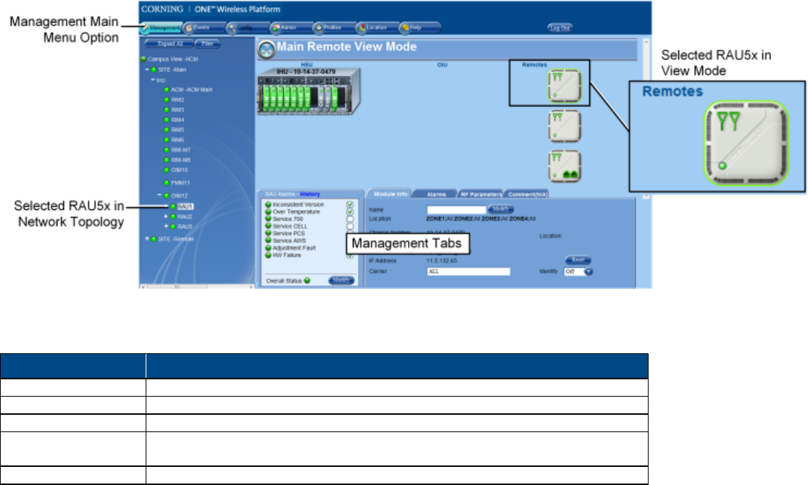Click the Filter button

(207, 43)
